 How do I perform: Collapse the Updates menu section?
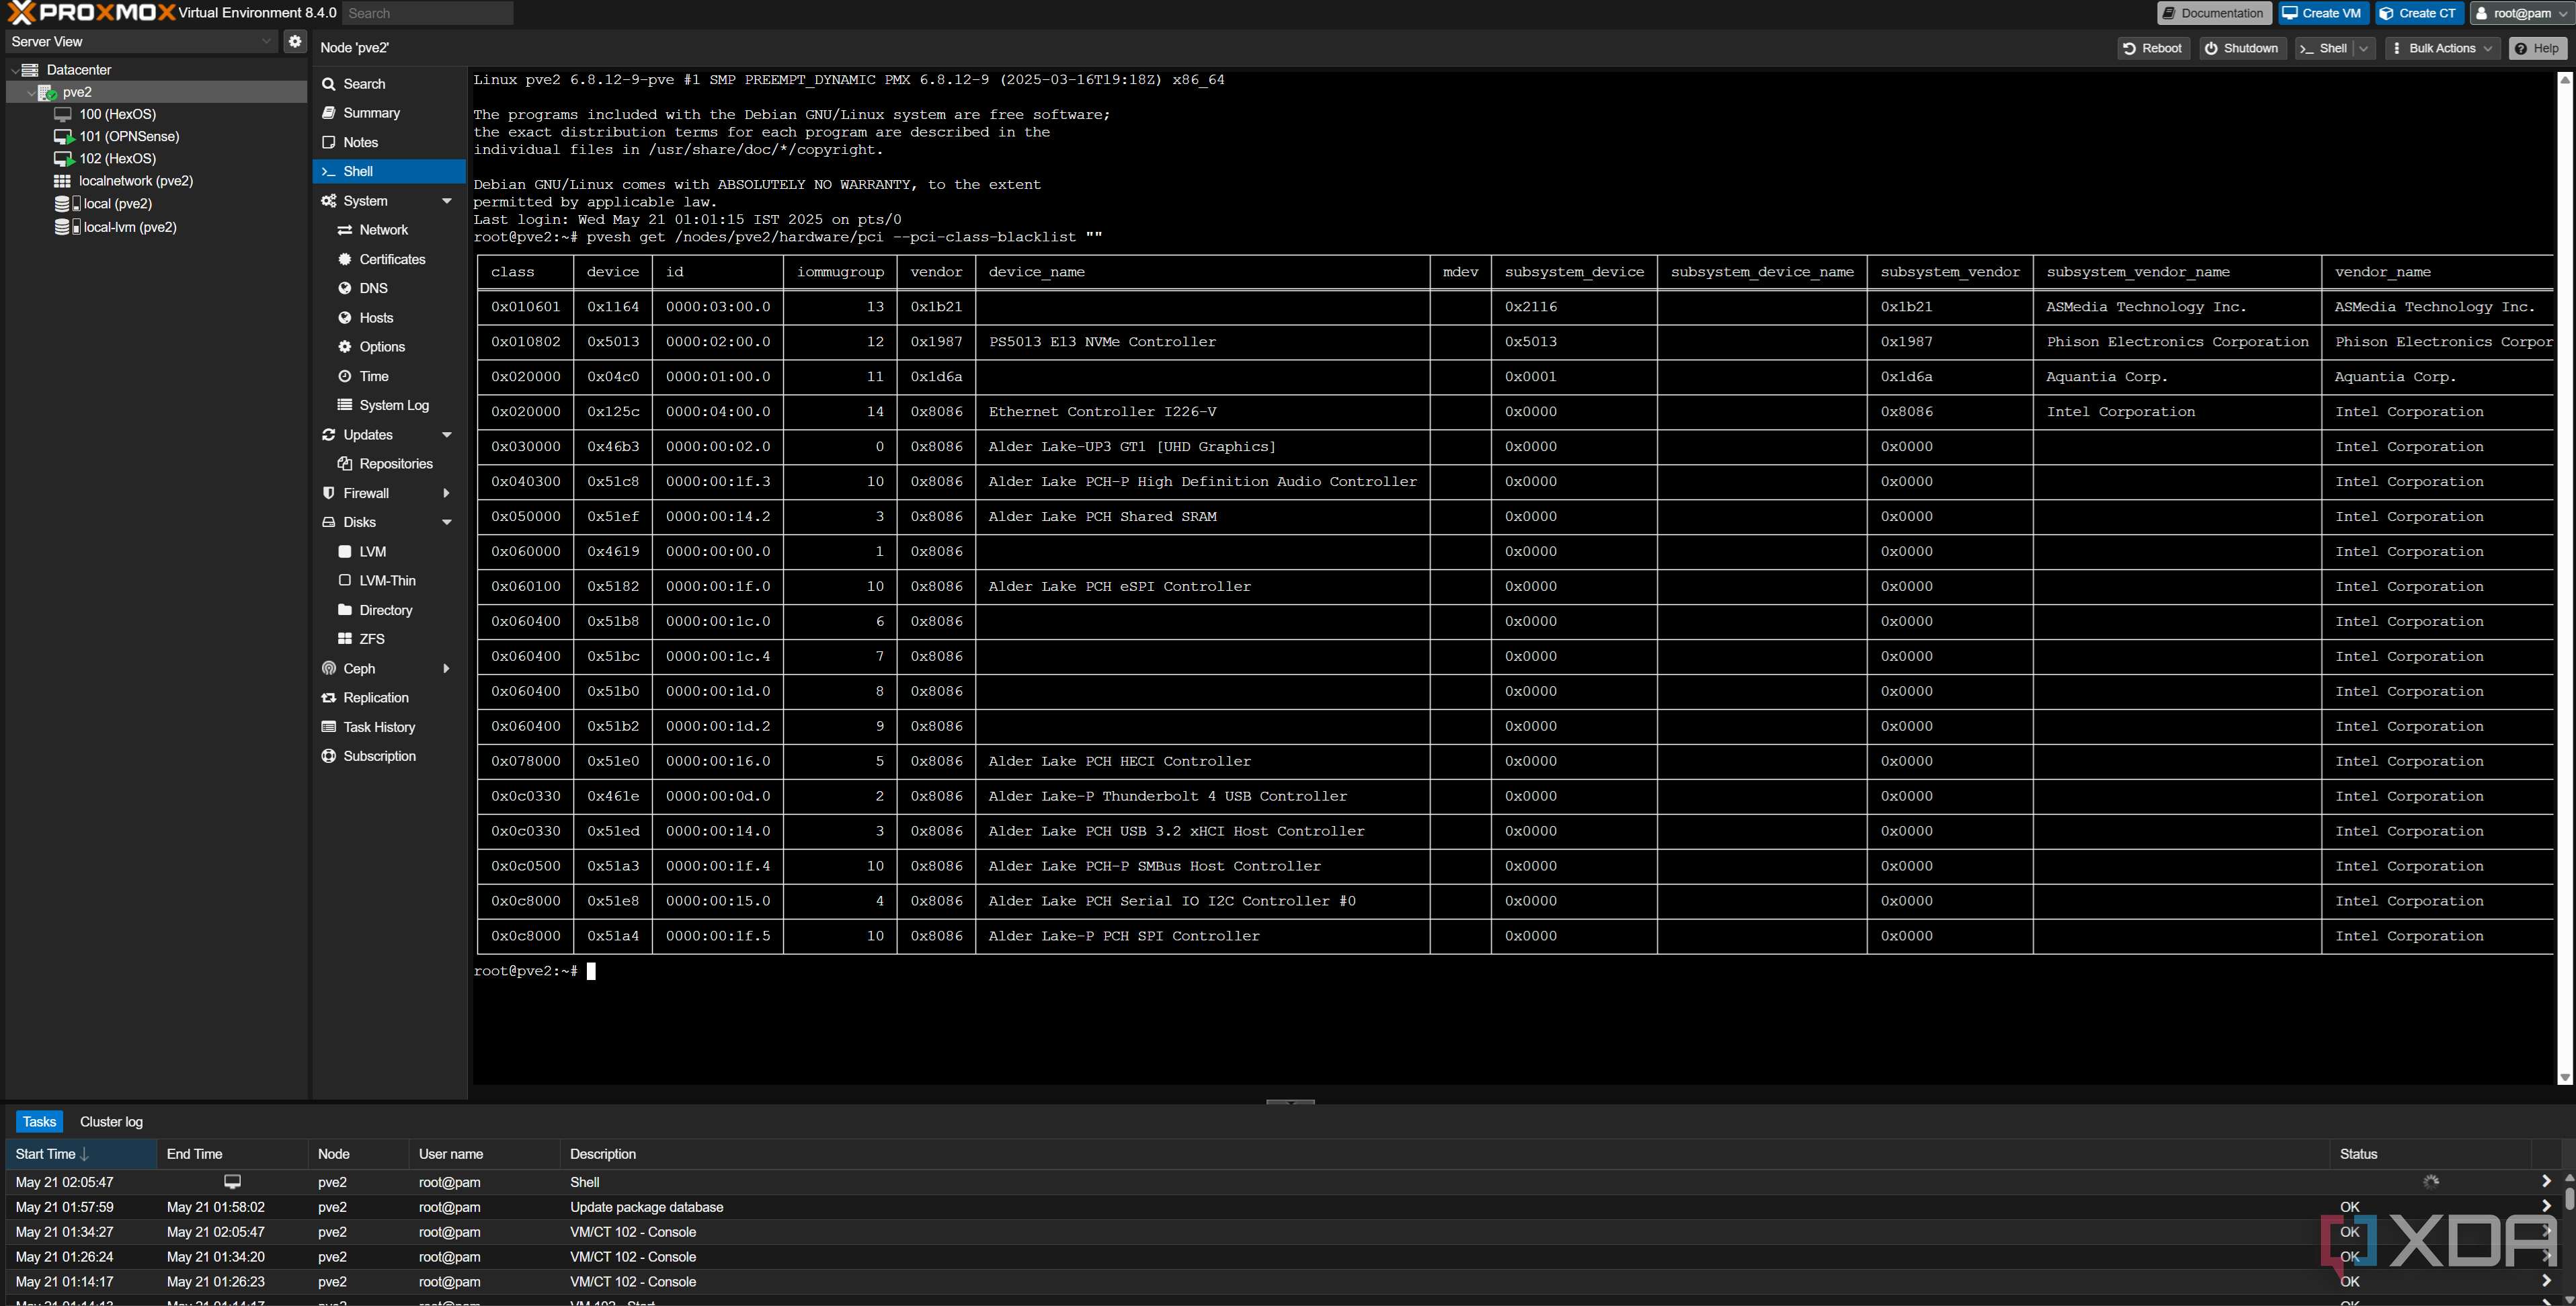447,435
